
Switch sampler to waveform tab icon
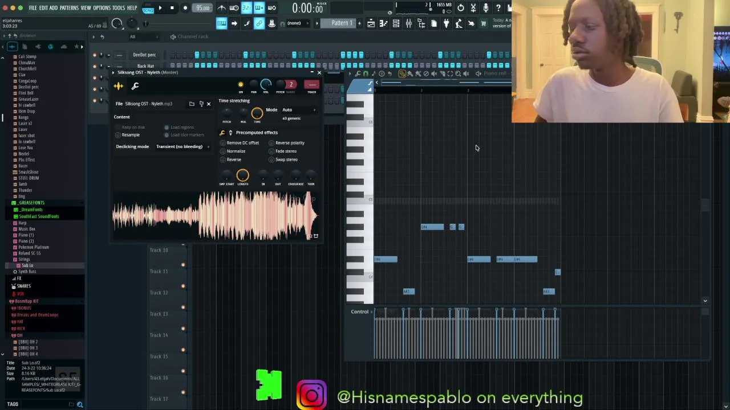pos(119,86)
